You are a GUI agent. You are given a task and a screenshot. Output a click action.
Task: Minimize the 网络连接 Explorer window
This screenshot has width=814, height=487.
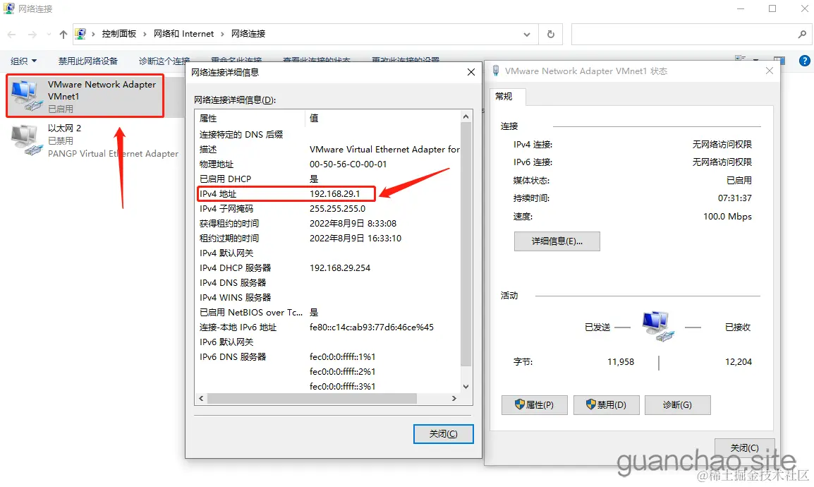(741, 9)
